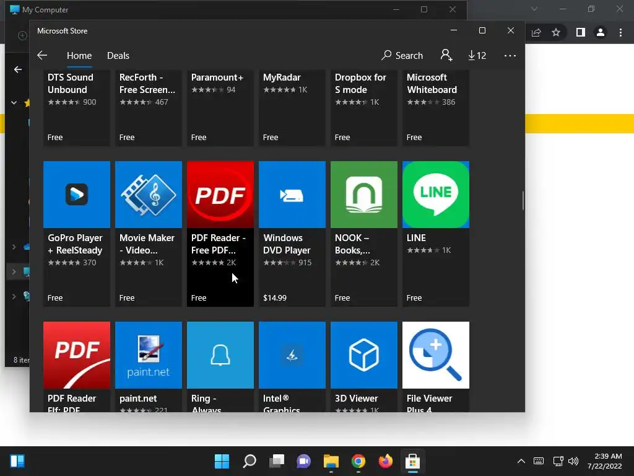Viewport: 634px width, 476px height.
Task: Click Chrome tab search chevron
Action: coord(534,9)
